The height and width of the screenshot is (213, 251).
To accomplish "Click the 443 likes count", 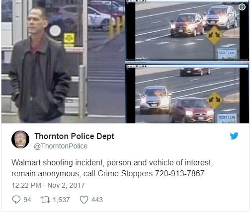I will click(x=97, y=200).
